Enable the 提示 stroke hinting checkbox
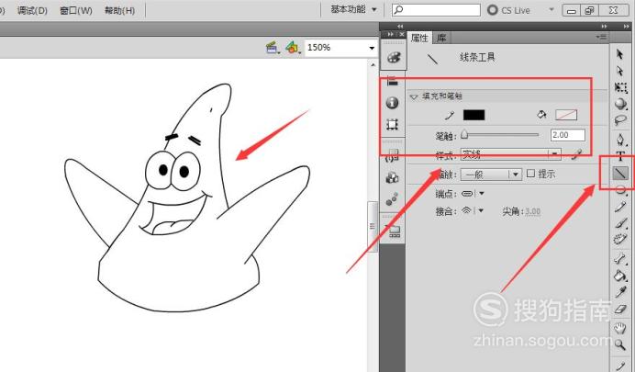The image size is (635, 372). (530, 174)
